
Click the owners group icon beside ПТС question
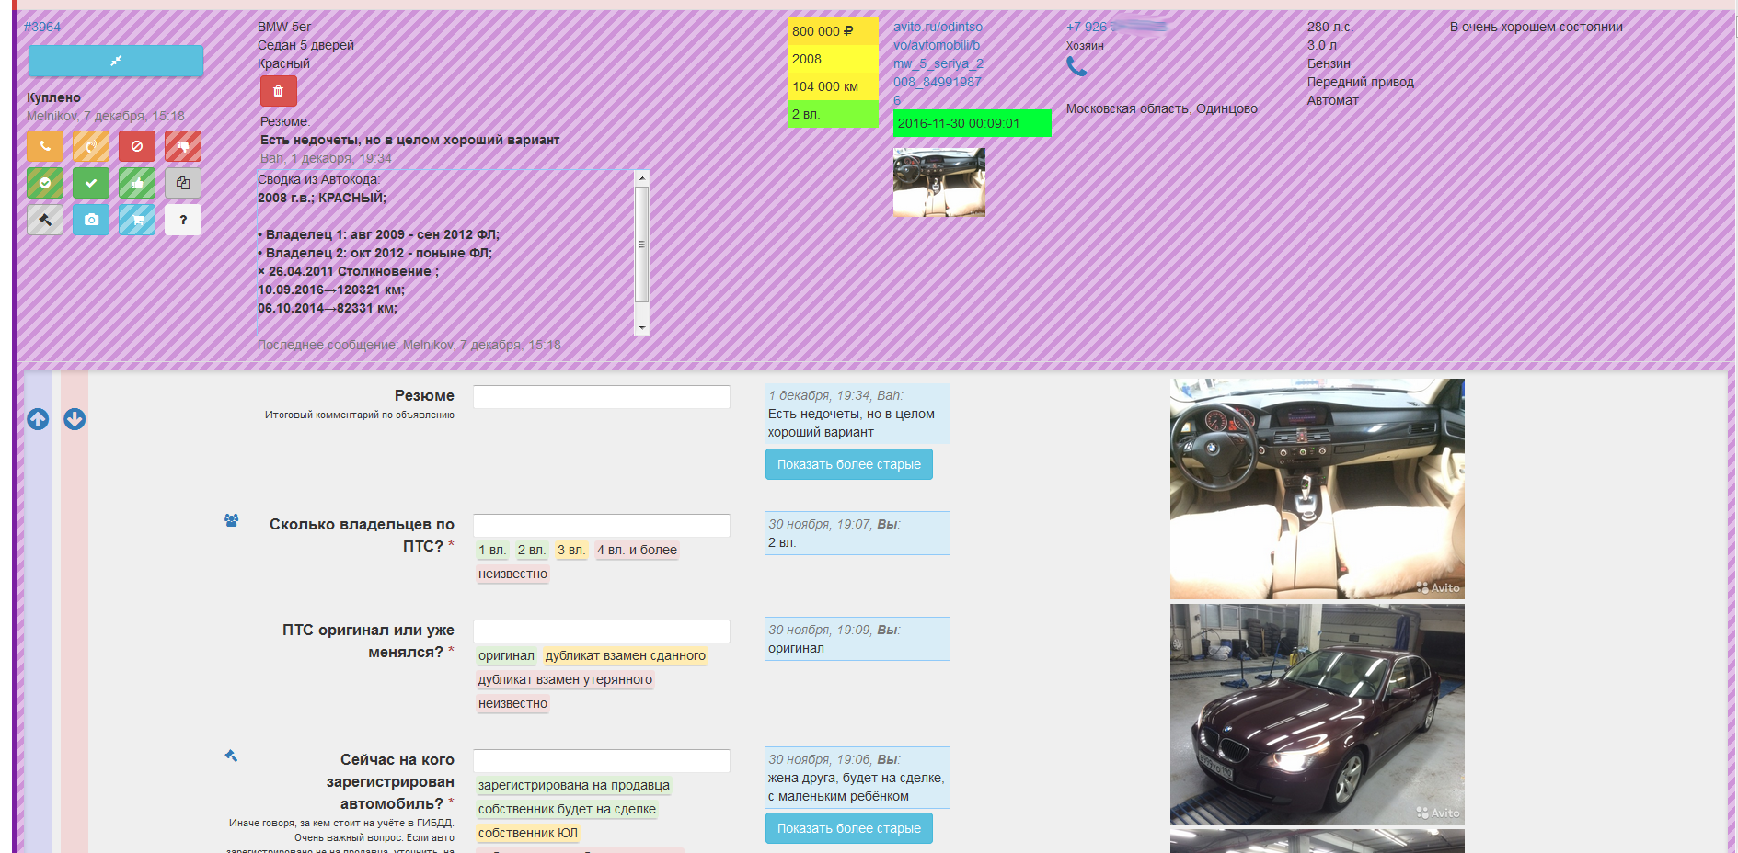(232, 520)
